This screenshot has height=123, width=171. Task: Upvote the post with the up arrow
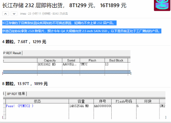[6, 14]
